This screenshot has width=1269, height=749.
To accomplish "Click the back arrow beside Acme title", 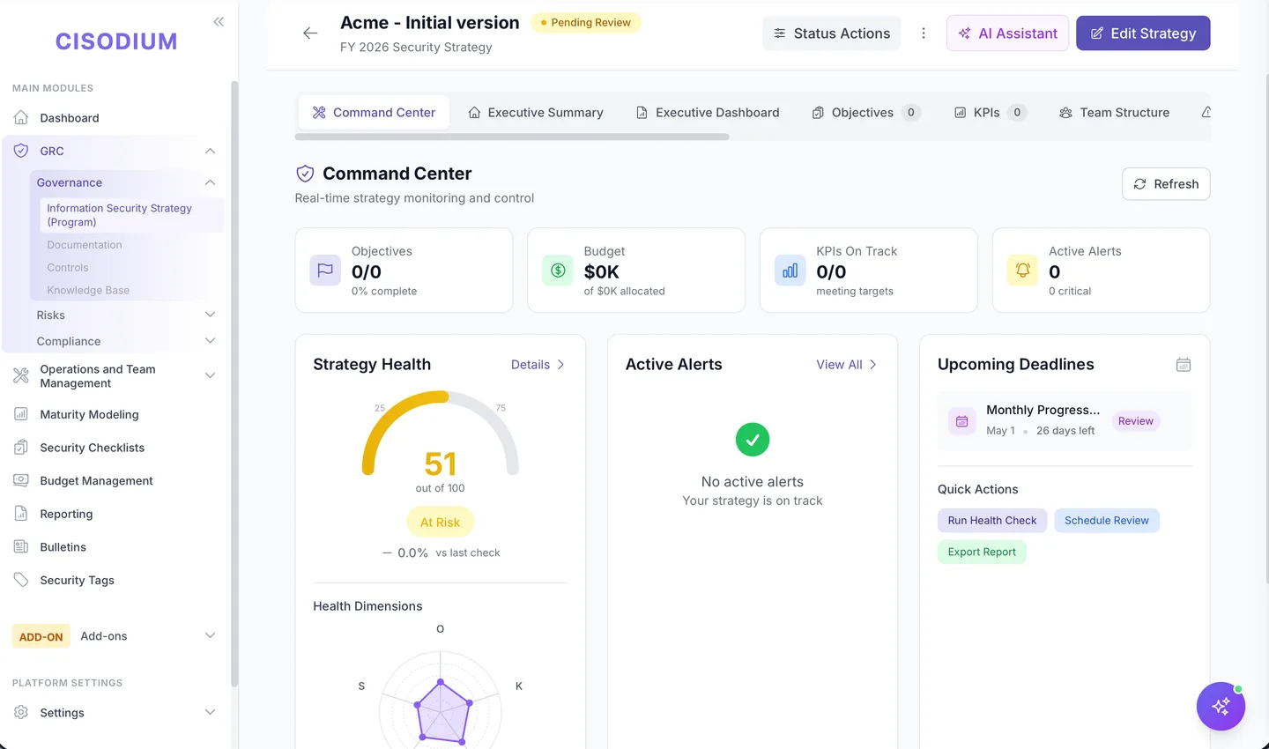I will pyautogui.click(x=310, y=33).
